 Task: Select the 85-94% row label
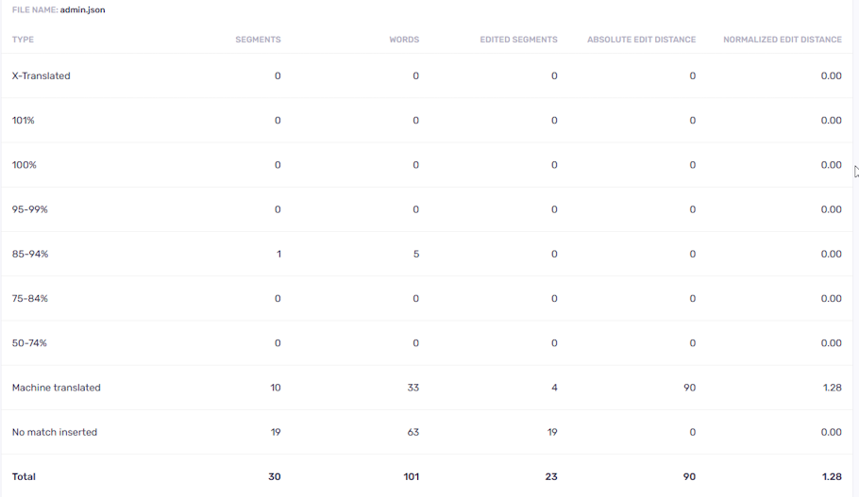coord(30,254)
